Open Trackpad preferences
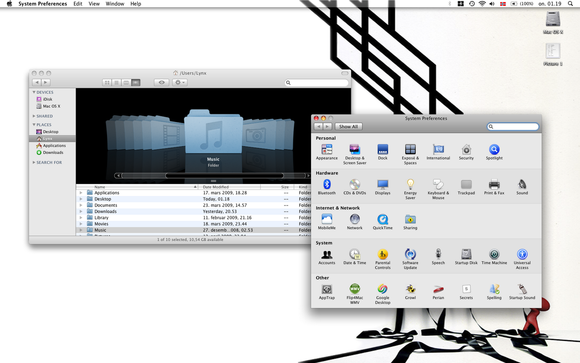Image resolution: width=580 pixels, height=363 pixels. click(x=466, y=187)
